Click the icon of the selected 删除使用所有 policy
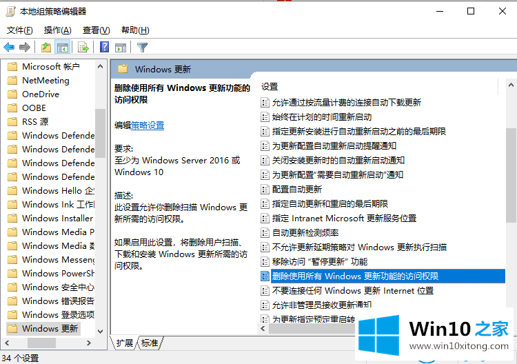This screenshot has width=517, height=364. (265, 276)
